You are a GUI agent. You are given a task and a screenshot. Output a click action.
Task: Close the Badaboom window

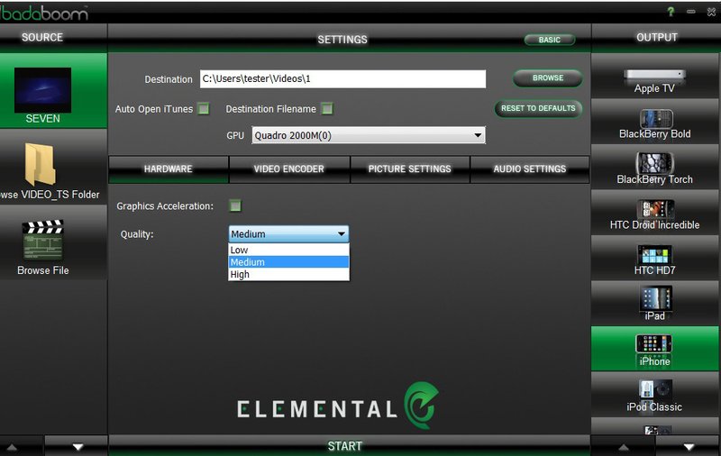coord(711,12)
